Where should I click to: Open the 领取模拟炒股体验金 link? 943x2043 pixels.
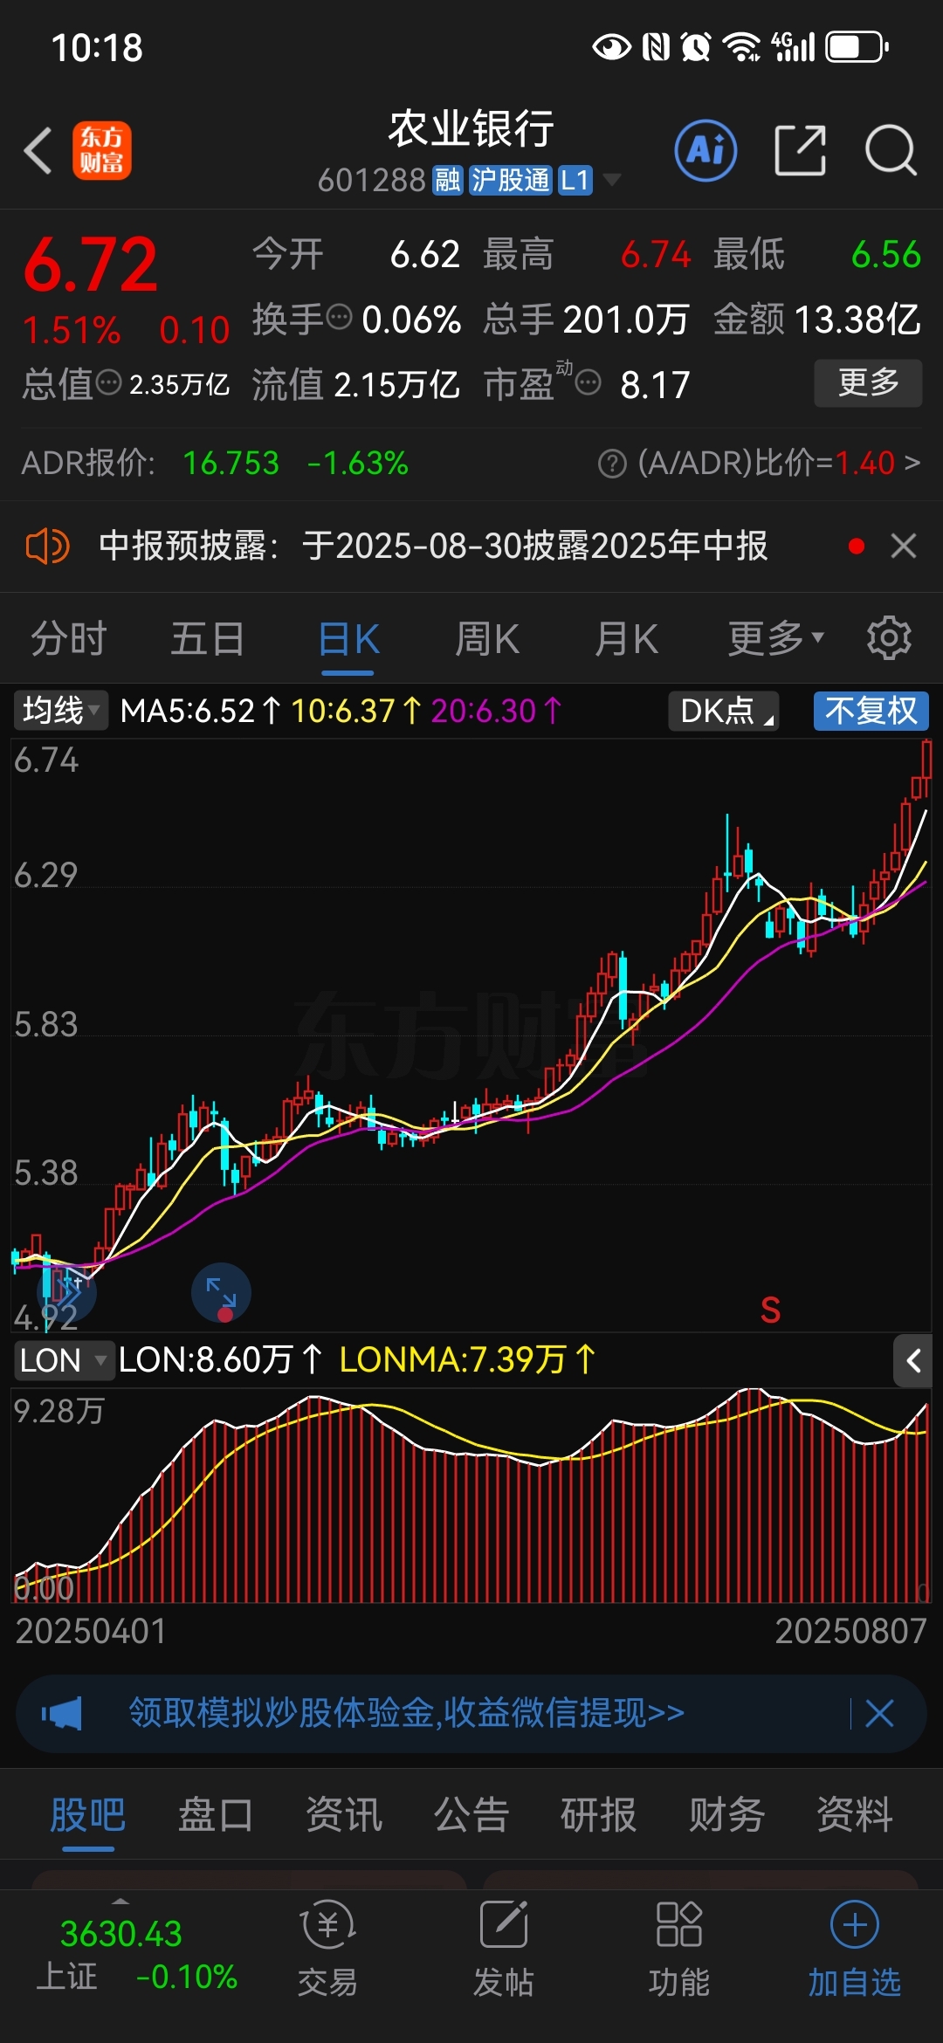[407, 1713]
